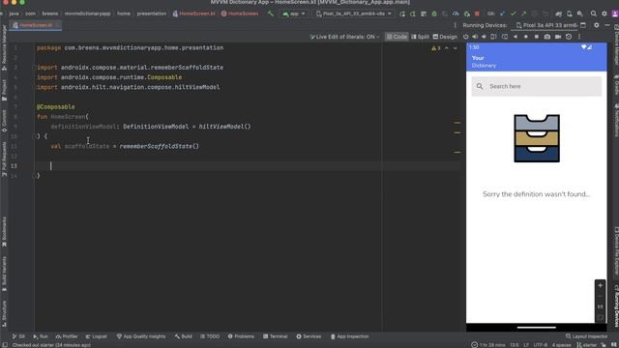619x348 pixels.
Task: Click emulator zoom in plus button
Action: (600, 285)
